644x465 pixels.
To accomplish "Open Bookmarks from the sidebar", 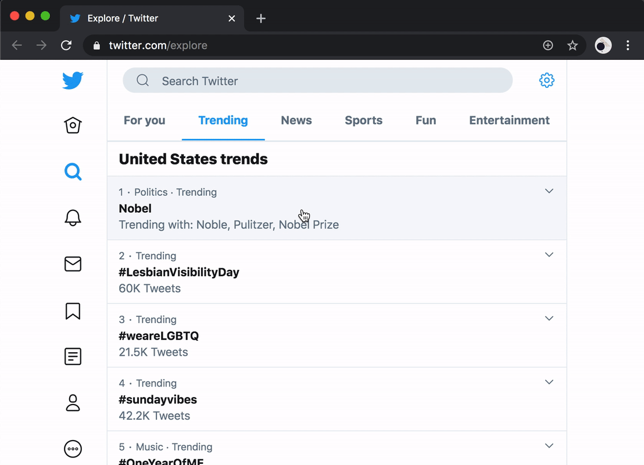I will click(x=72, y=311).
